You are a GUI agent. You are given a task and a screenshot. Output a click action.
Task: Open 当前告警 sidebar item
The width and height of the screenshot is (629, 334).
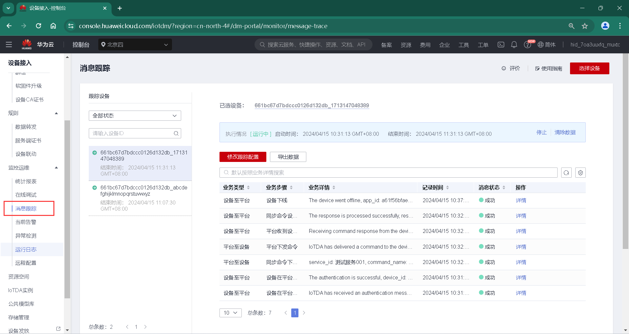click(26, 222)
